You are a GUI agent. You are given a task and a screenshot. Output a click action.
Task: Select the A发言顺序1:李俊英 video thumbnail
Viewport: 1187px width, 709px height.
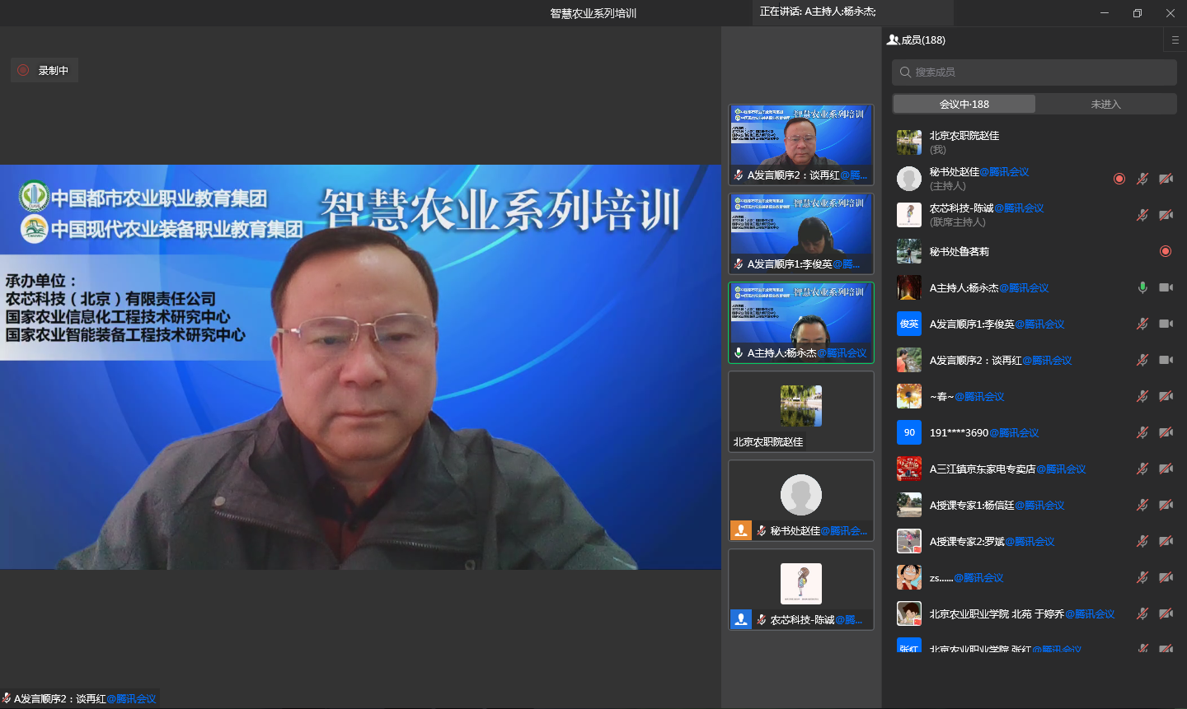[801, 233]
